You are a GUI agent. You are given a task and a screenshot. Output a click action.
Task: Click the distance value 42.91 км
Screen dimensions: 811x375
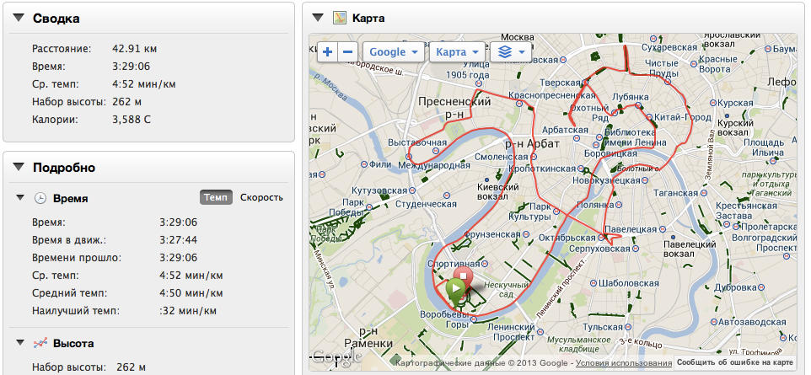[x=135, y=49]
